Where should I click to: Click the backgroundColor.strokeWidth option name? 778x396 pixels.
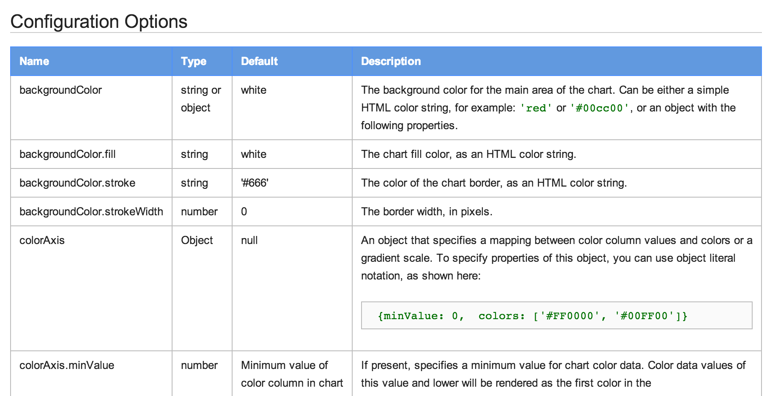[x=91, y=212]
